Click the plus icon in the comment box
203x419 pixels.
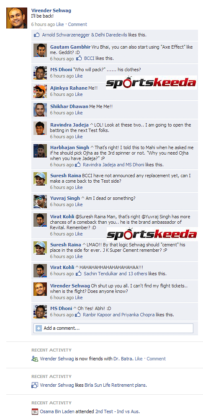39,328
